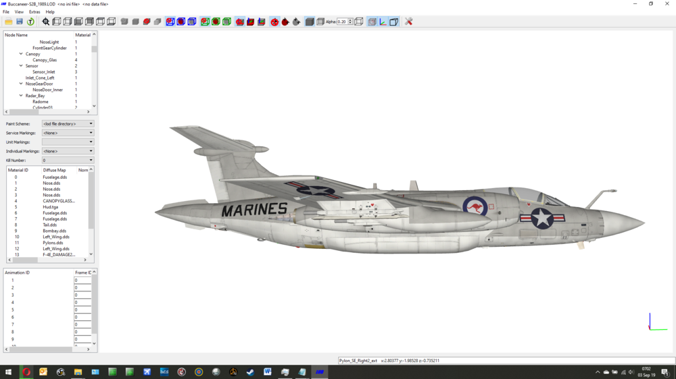This screenshot has height=379, width=676.
Task: Open the Unit Markings dropdown
Action: tap(68, 142)
